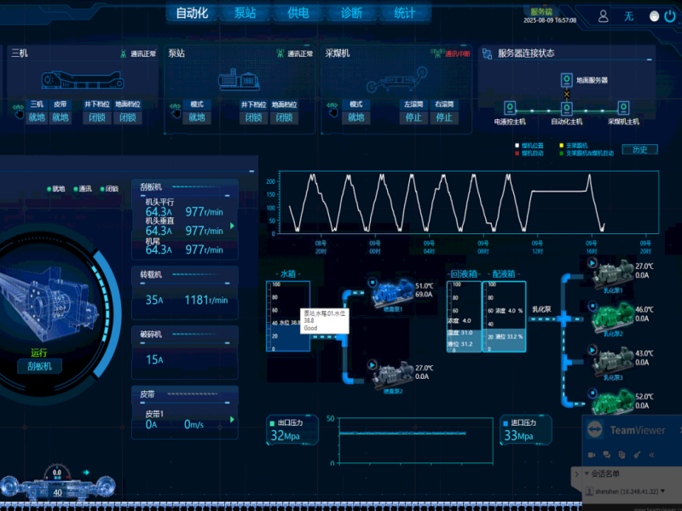The image size is (682, 511).
Task: Click the user profile icon in header
Action: pos(604,15)
